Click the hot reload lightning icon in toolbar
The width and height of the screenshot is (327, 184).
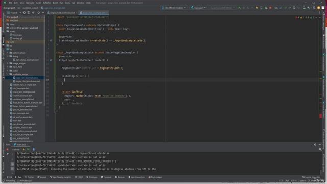point(257,8)
